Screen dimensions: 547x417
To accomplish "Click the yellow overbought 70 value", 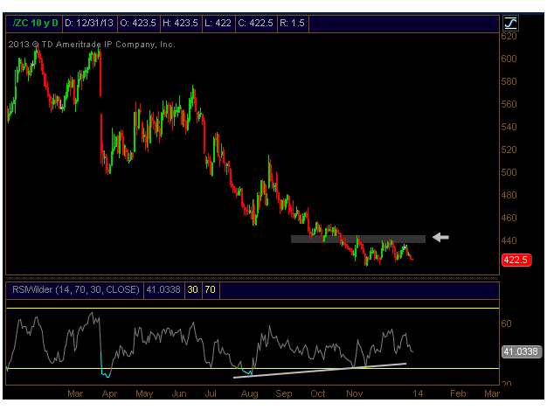I will click(210, 289).
